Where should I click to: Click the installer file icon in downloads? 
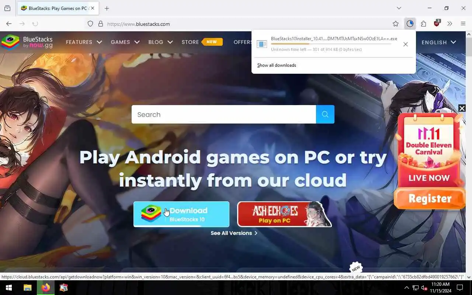pyautogui.click(x=261, y=44)
